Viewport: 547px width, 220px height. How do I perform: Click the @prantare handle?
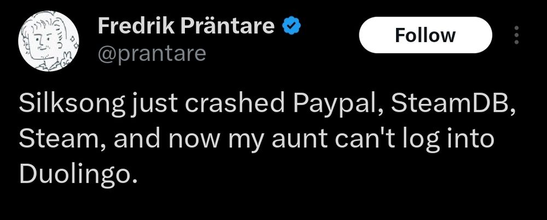[152, 54]
